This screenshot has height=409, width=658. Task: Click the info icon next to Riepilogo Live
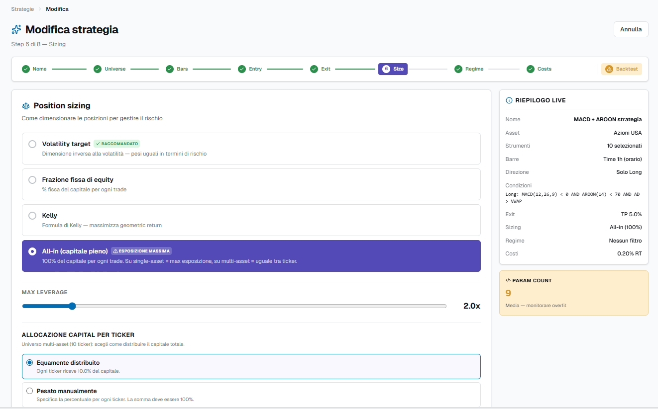509,100
